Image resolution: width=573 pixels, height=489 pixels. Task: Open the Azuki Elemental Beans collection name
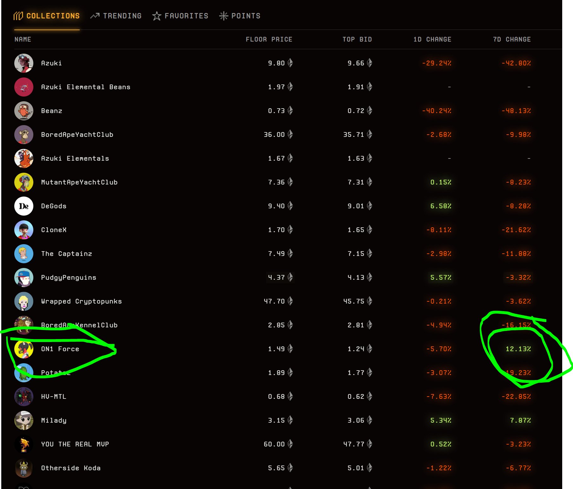86,87
